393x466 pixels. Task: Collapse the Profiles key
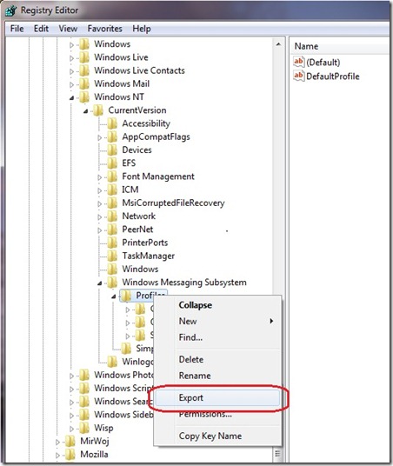[114, 296]
